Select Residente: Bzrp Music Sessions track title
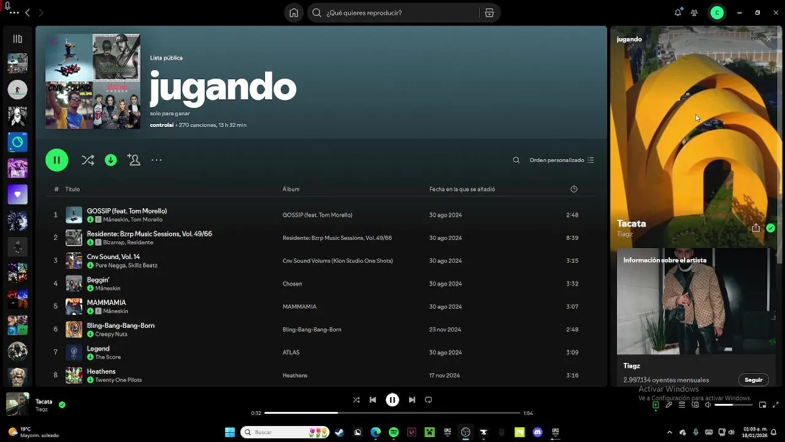 (x=150, y=234)
